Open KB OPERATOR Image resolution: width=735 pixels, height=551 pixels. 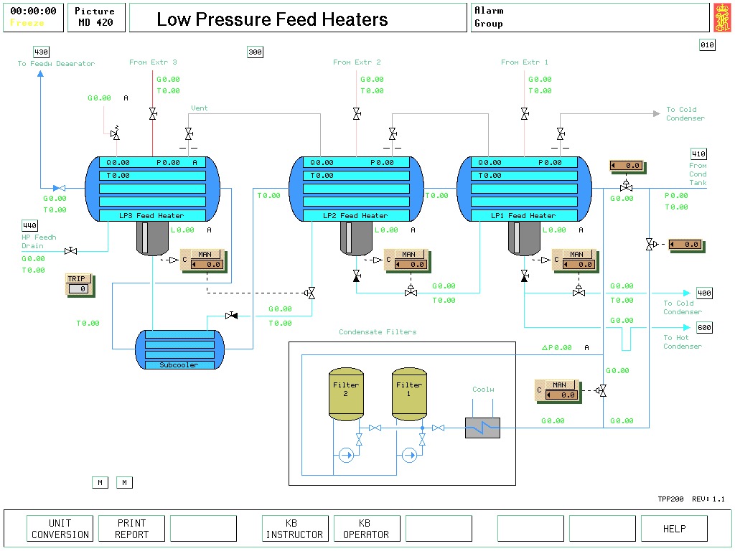[367, 529]
